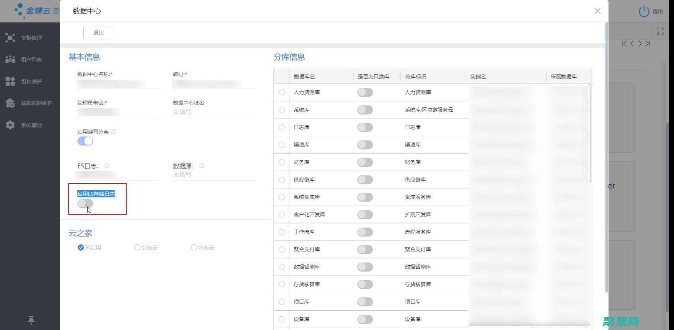Image resolution: width=674 pixels, height=330 pixels.
Task: Toggle read-only switch for 人力资源库
Action: coord(365,92)
